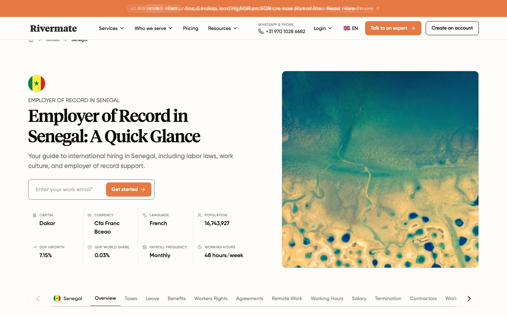Switch to the Workers Rights tab
This screenshot has width=507, height=317.
tap(211, 298)
